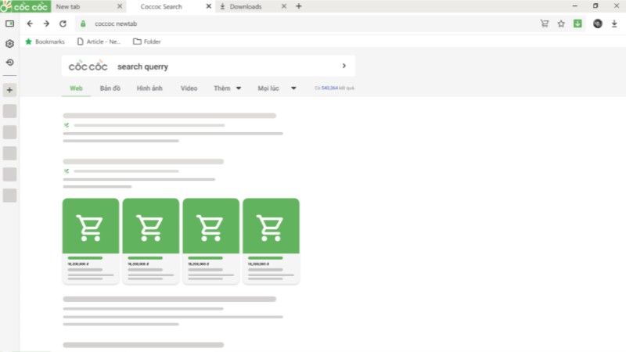Reload the current page
This screenshot has height=352, width=626.
tap(63, 23)
